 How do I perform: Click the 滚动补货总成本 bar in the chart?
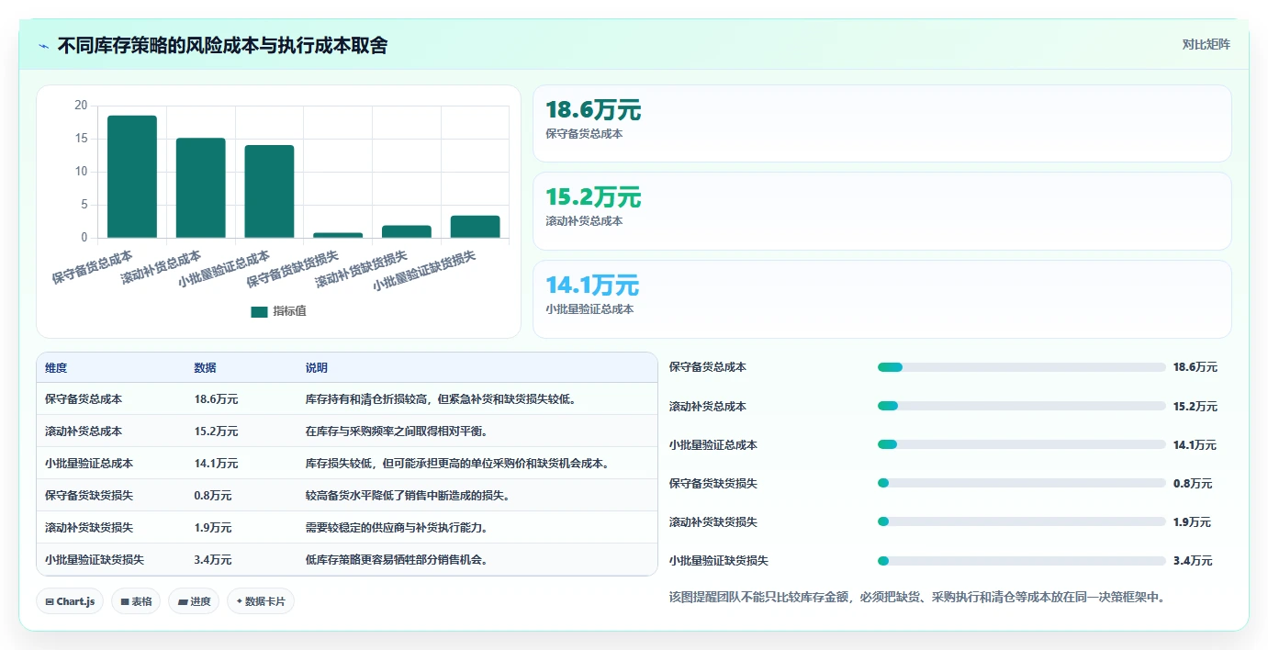point(201,188)
